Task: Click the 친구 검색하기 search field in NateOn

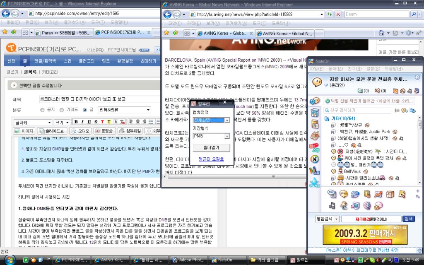Action: tap(357, 110)
